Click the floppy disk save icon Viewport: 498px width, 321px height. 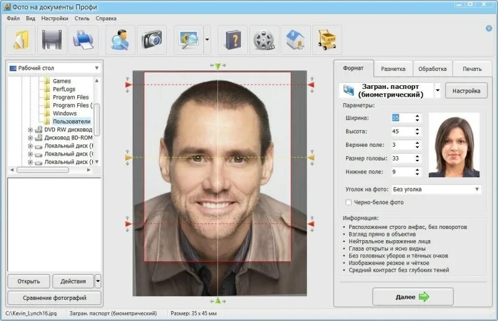[x=52, y=40]
